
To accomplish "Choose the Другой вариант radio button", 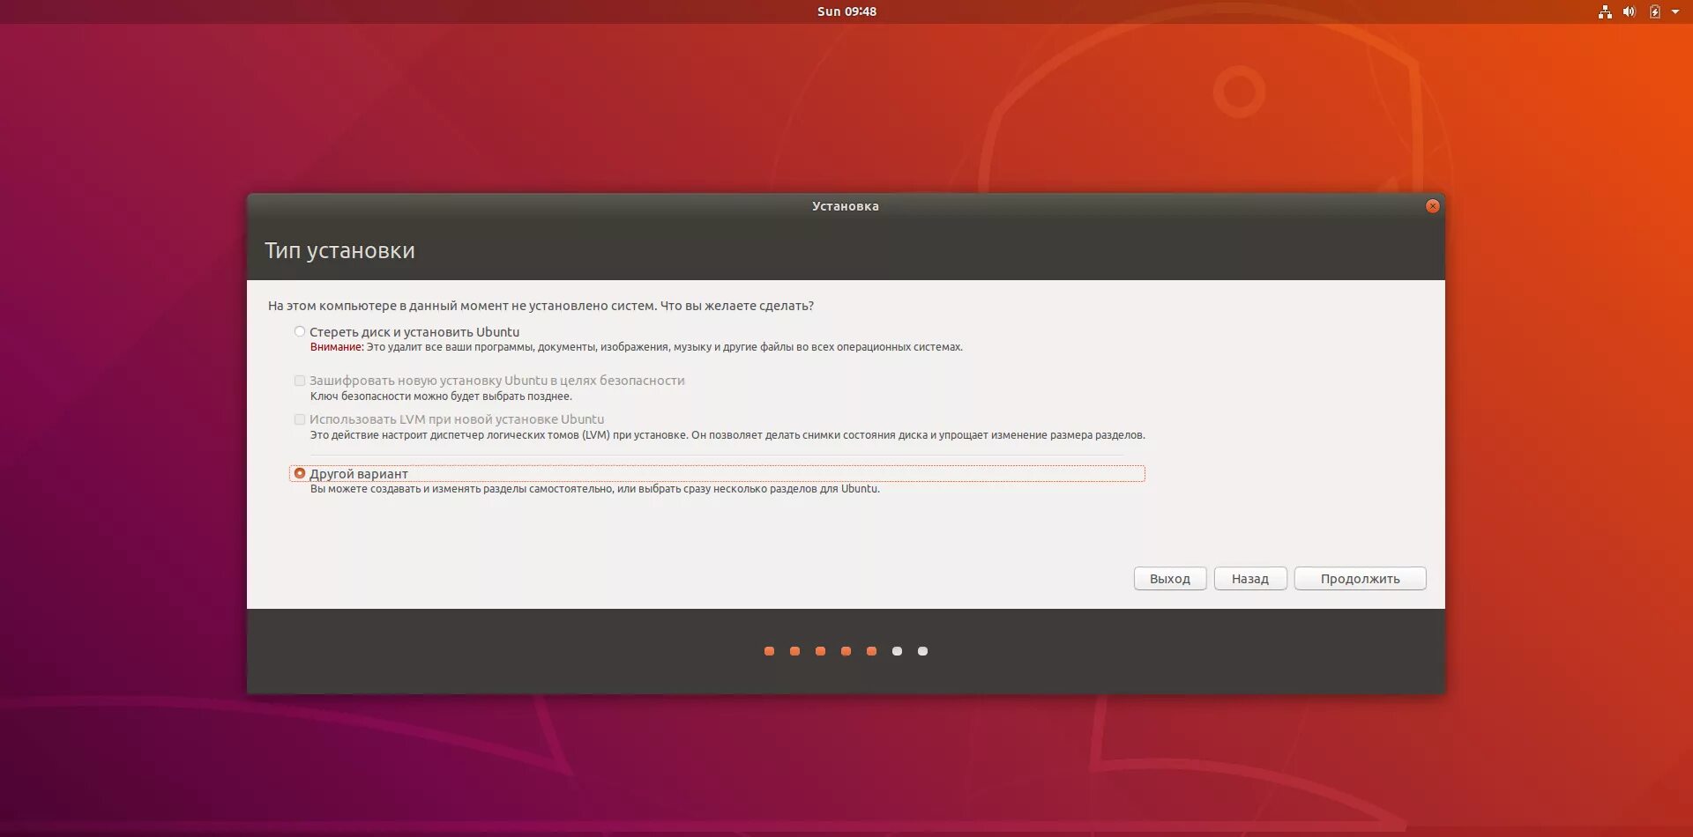I will (300, 473).
